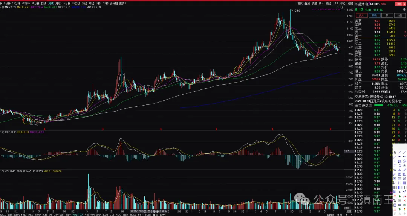Click the 12.50 high price label

pyautogui.click(x=297, y=11)
